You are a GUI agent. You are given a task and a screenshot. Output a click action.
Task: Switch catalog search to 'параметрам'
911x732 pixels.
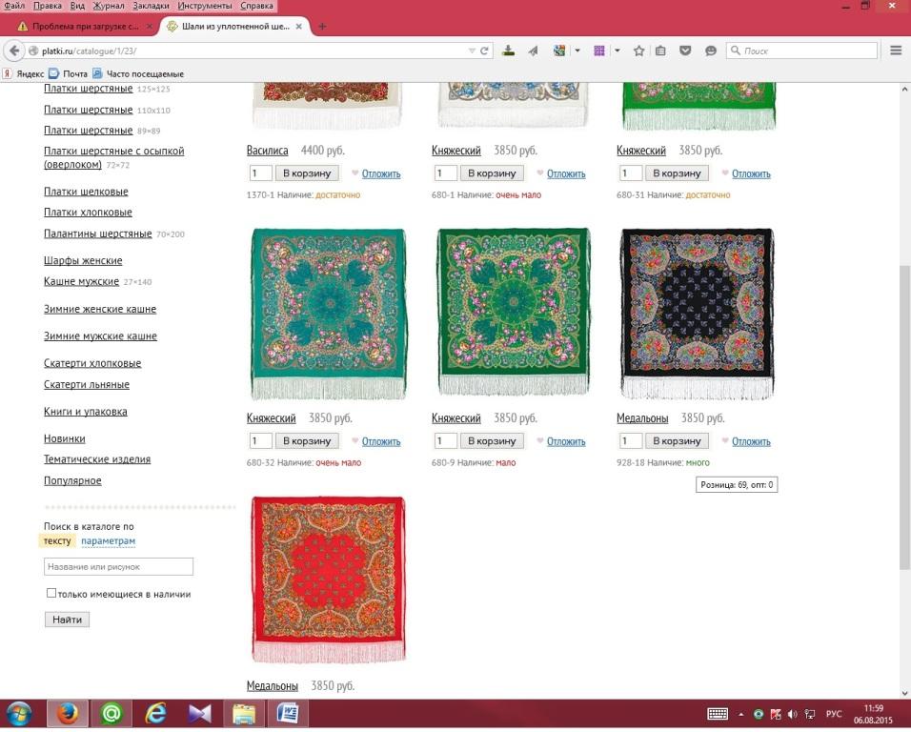[x=108, y=541]
